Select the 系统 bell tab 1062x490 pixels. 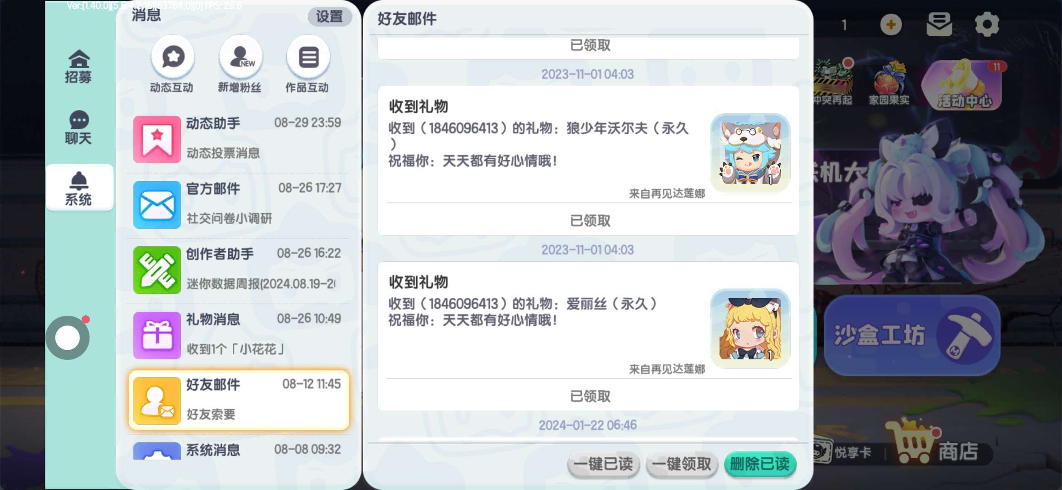pos(79,188)
